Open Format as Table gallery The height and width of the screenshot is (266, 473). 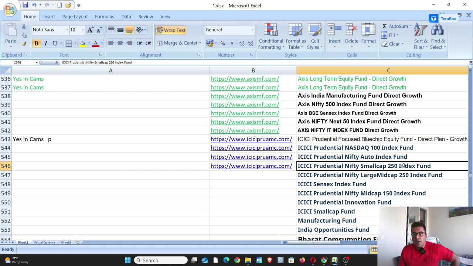pos(296,36)
